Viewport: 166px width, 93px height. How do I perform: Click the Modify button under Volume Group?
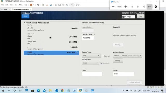click(x=118, y=60)
